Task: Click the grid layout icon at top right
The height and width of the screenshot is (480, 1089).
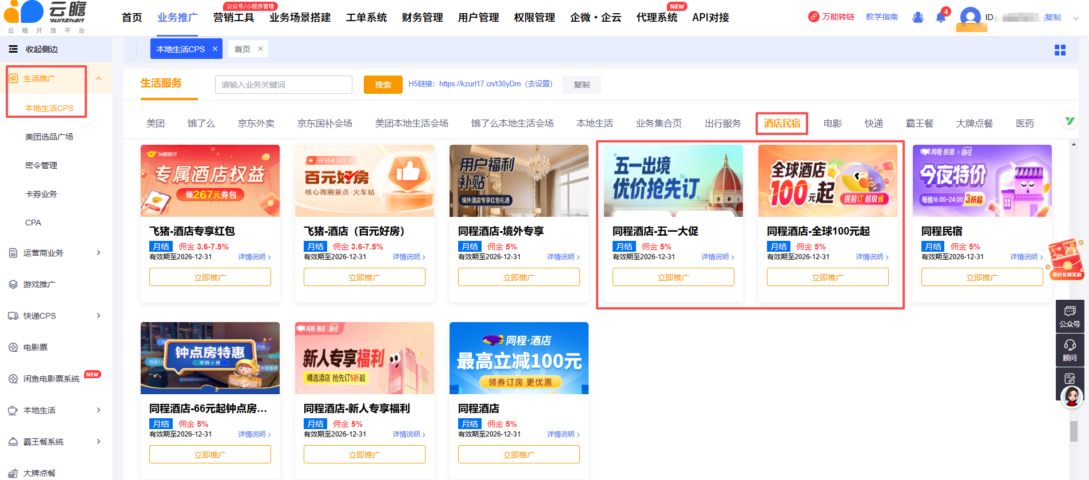Action: tap(1060, 50)
